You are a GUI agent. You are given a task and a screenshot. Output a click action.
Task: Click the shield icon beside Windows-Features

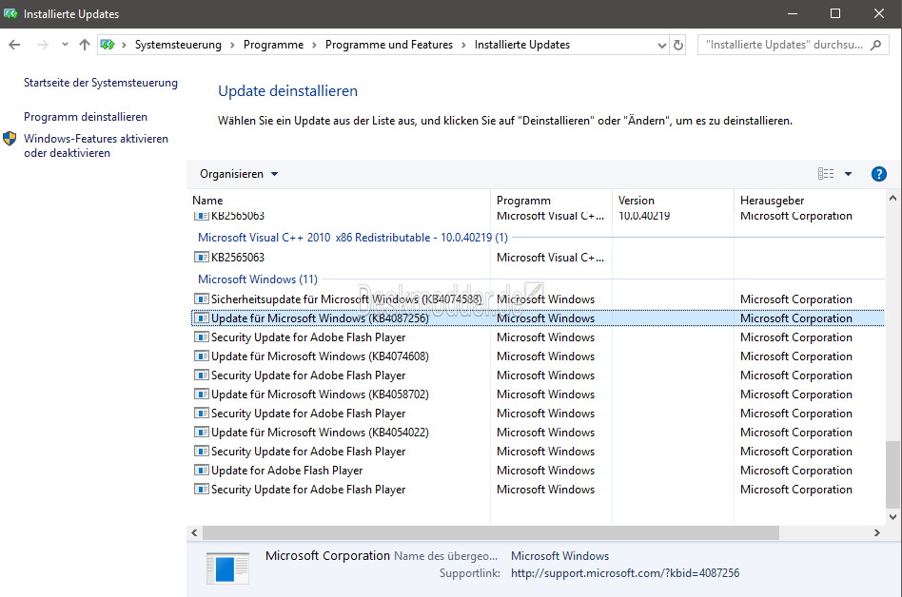click(10, 139)
